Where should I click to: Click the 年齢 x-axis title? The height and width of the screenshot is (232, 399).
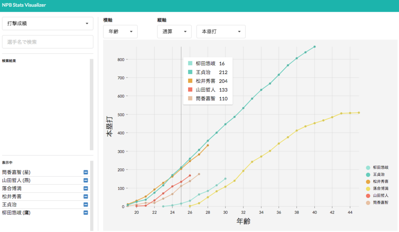pos(244,221)
